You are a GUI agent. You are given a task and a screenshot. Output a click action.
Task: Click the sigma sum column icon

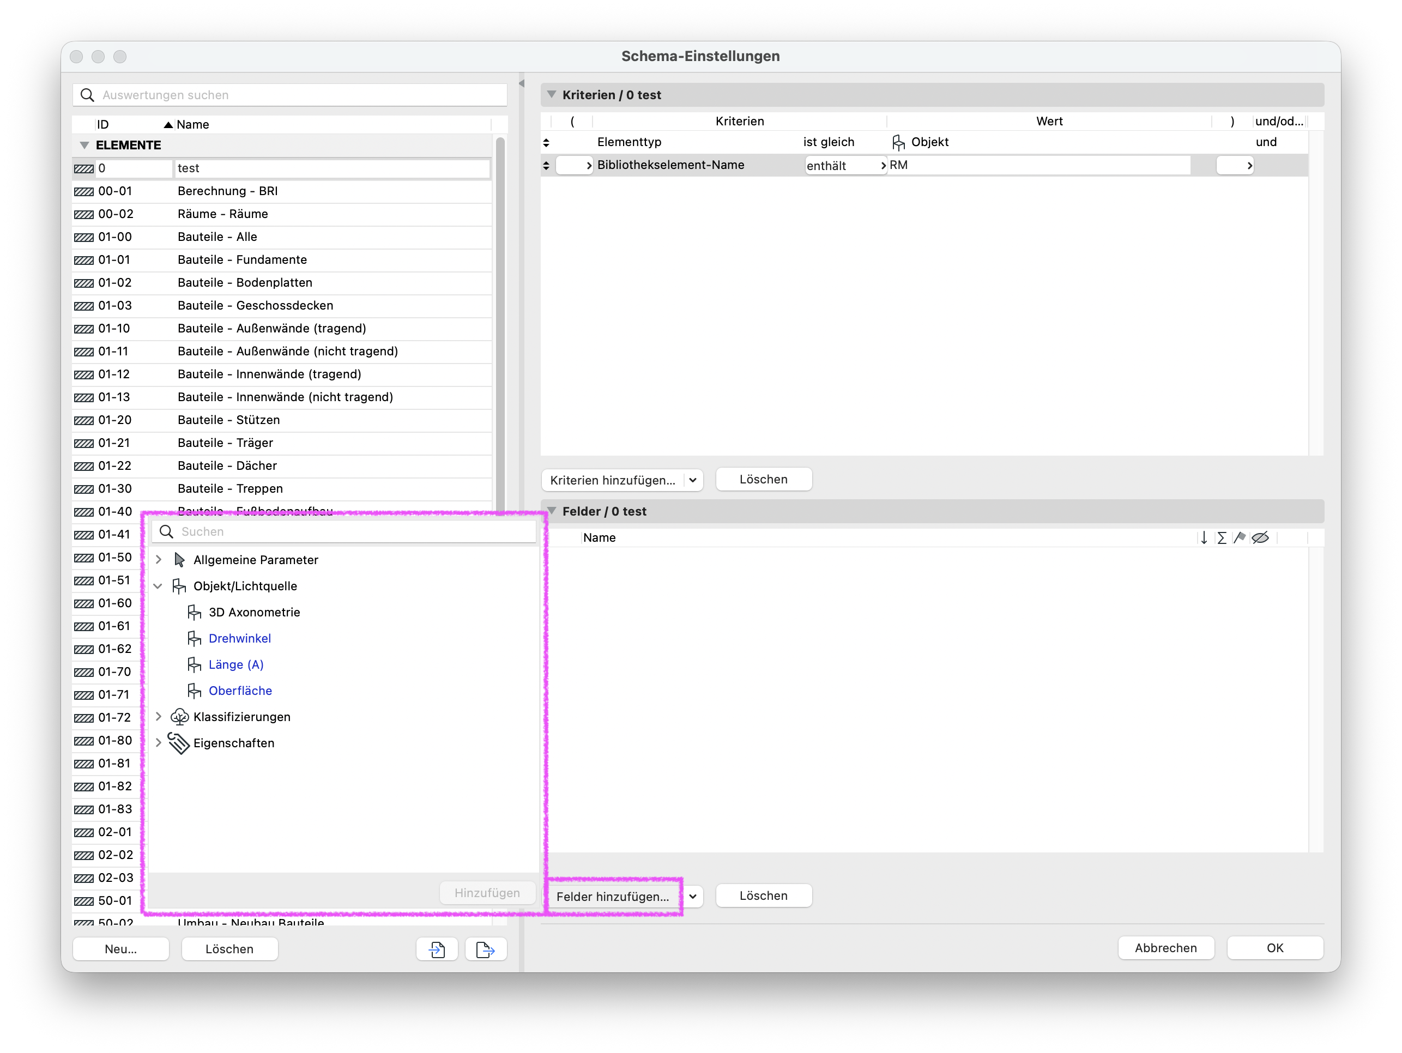click(1222, 537)
